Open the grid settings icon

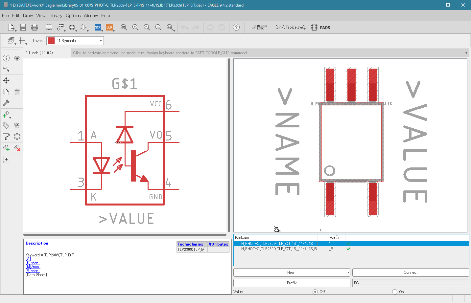[x=22, y=40]
